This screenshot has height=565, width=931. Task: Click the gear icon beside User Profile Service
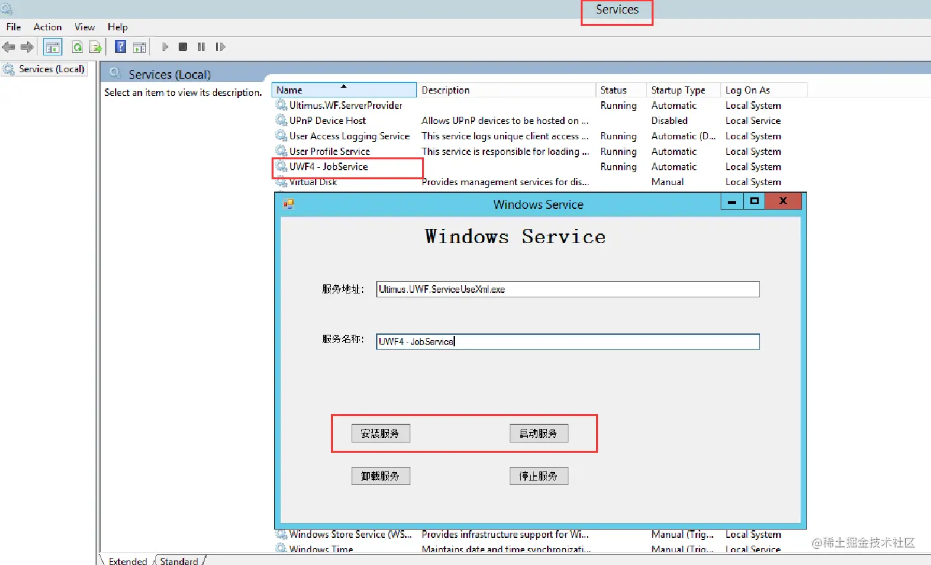pos(281,152)
